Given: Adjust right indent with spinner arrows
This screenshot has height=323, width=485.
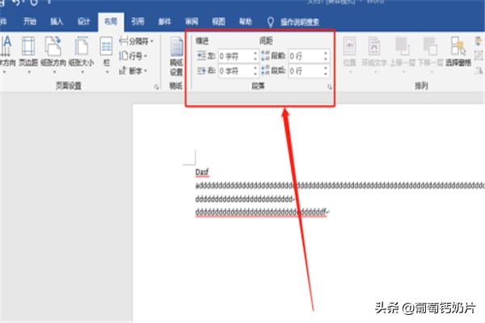Looking at the screenshot, I should pyautogui.click(x=255, y=71).
